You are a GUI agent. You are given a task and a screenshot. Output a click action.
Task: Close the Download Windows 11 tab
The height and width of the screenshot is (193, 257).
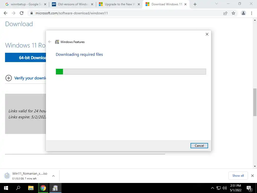point(185,4)
